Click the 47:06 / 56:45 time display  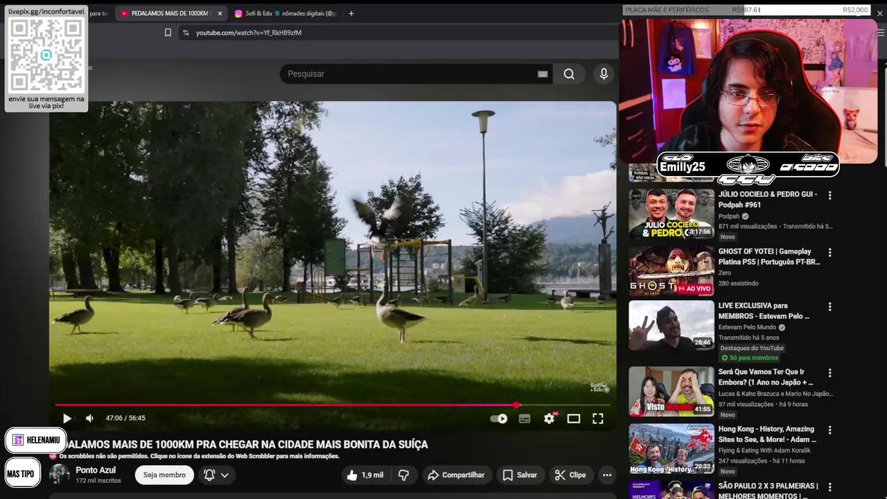tap(125, 419)
